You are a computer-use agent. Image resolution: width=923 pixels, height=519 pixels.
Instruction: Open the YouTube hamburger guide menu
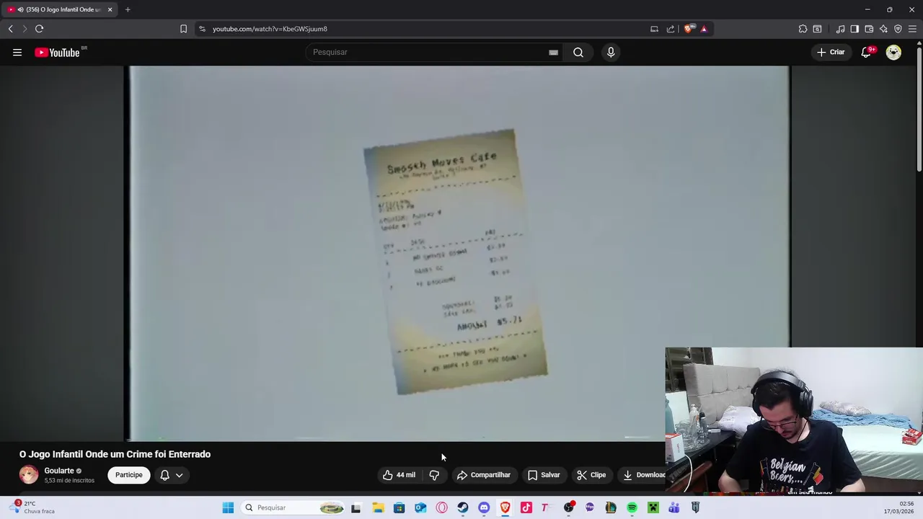pos(17,52)
